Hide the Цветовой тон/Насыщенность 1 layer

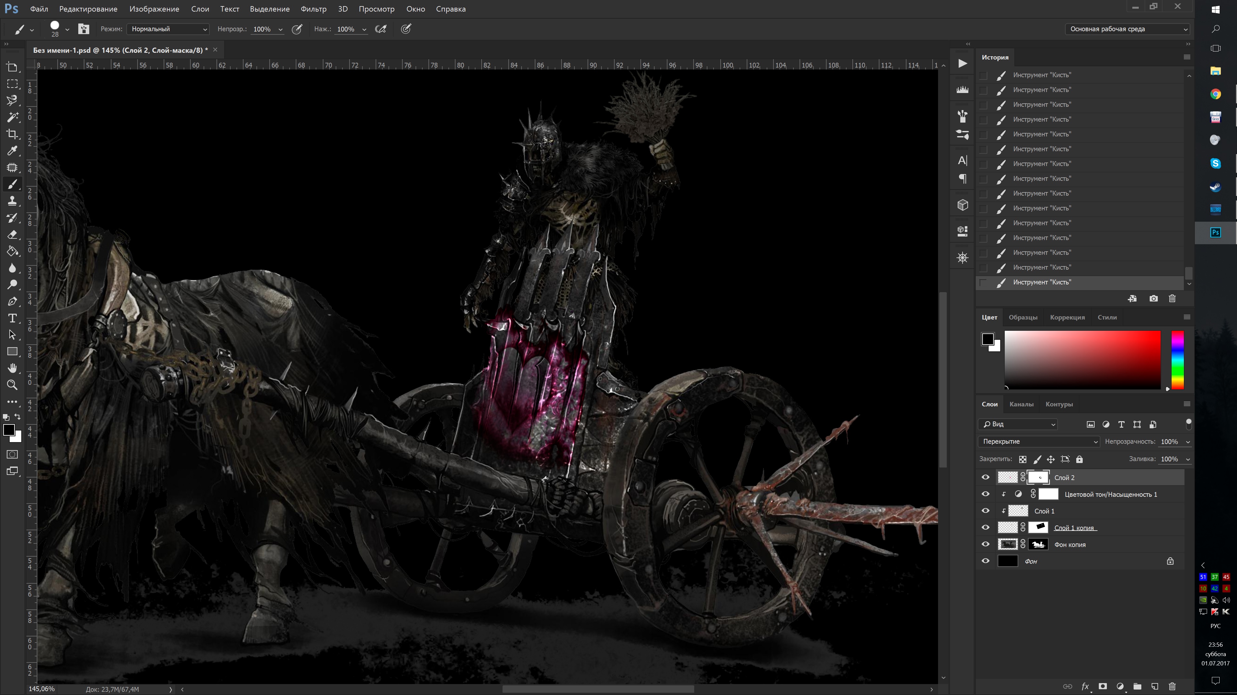(985, 494)
